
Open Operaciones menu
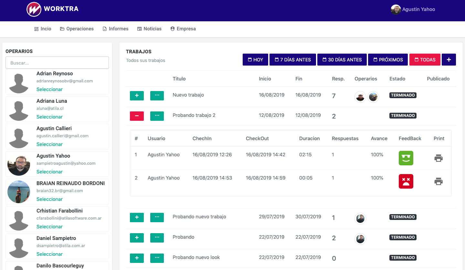[77, 29]
